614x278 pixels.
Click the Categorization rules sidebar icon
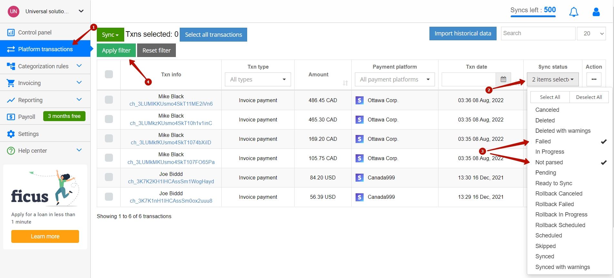(11, 66)
